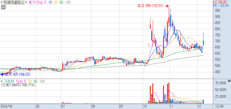This screenshot has height=109, width=231.
Task: Select the gray 120 in the volume MA legend
Action: (42, 81)
